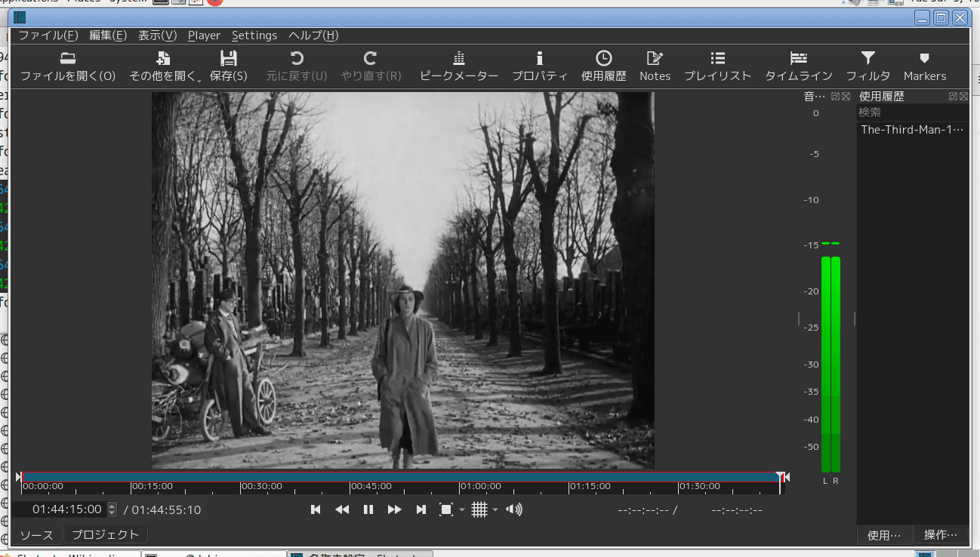Open the Playlist panel

(718, 66)
